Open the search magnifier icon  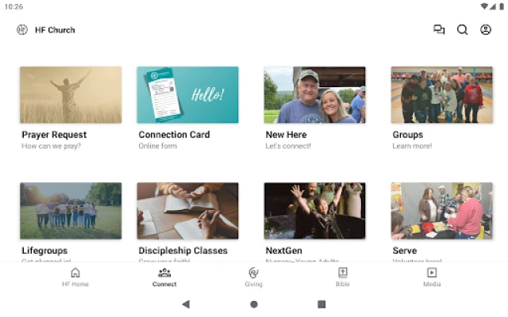(462, 30)
